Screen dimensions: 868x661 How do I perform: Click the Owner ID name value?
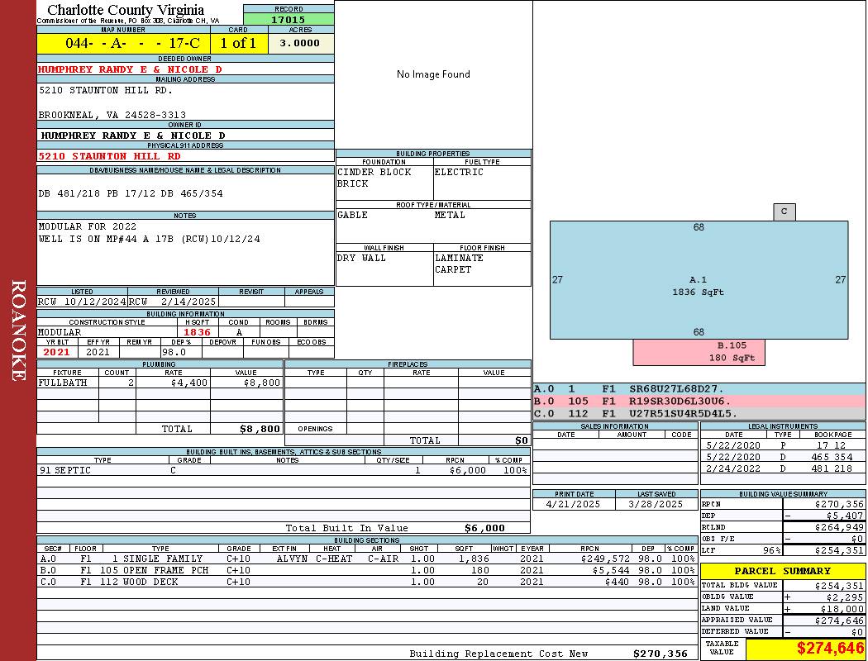[133, 136]
